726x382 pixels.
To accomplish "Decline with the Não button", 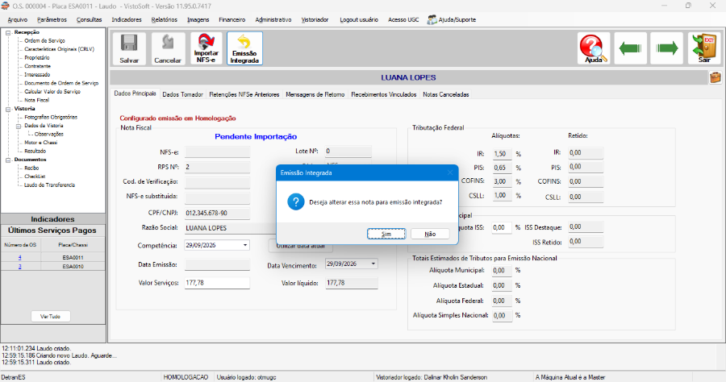I will [x=430, y=234].
